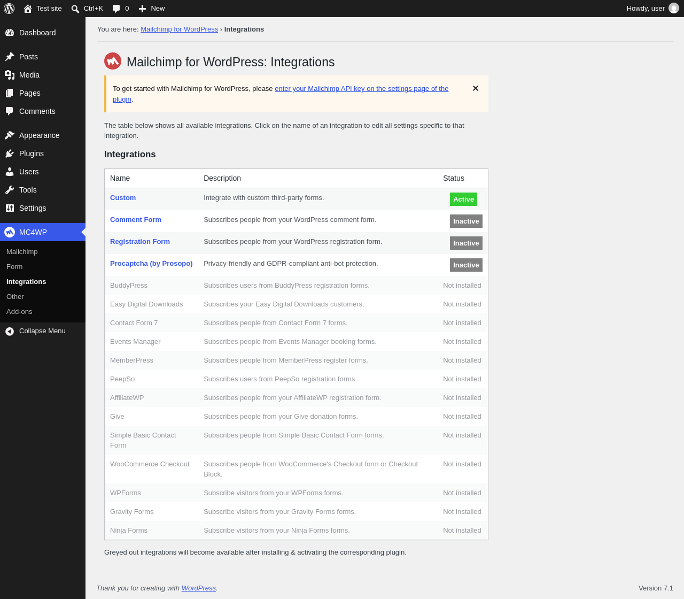Click the Tools wrench icon
684x599 pixels.
(10, 190)
